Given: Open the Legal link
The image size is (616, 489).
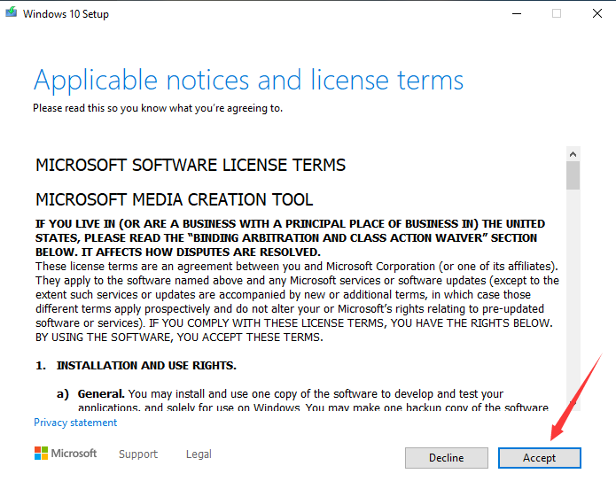Looking at the screenshot, I should point(199,454).
